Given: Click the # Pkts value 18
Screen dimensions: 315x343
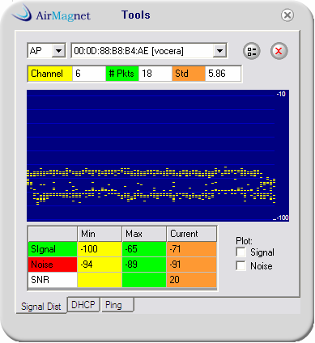Looking at the screenshot, I should pos(155,74).
